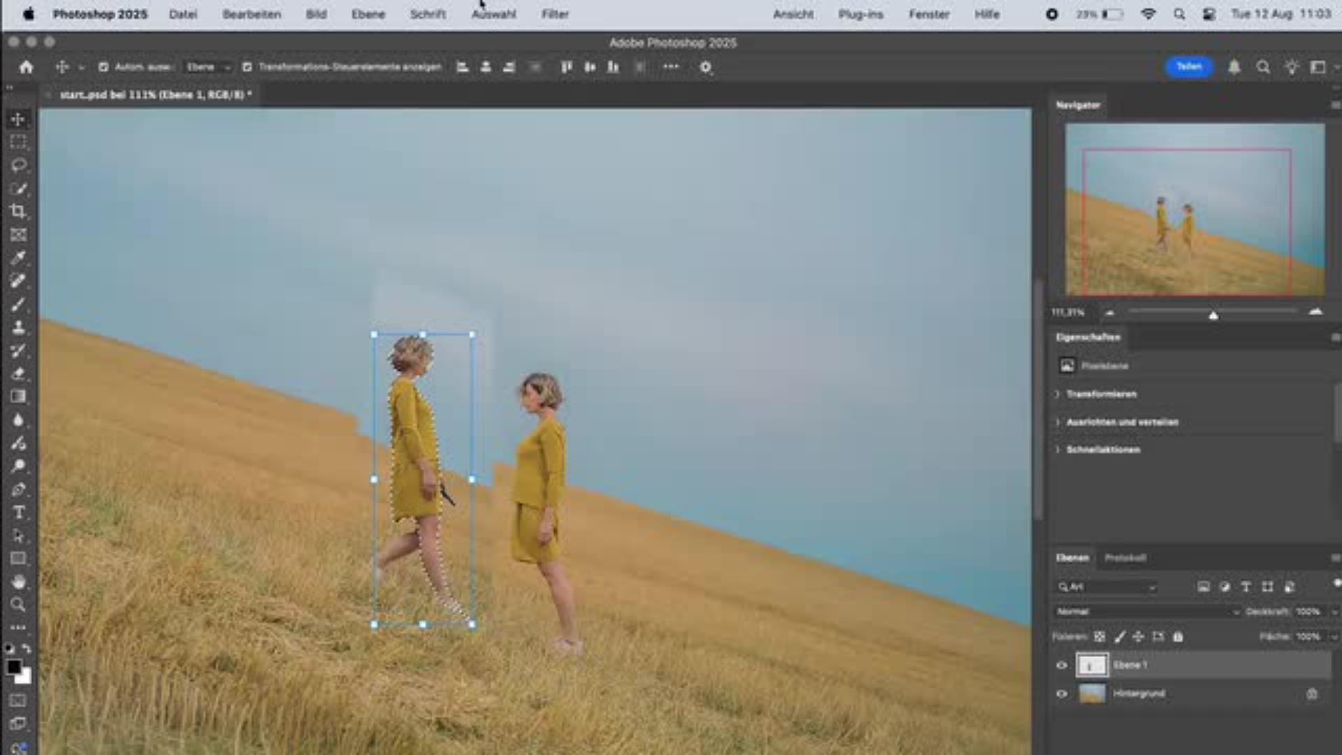Select the Hintergrund layer thumbnail
The width and height of the screenshot is (1342, 755).
click(1092, 693)
